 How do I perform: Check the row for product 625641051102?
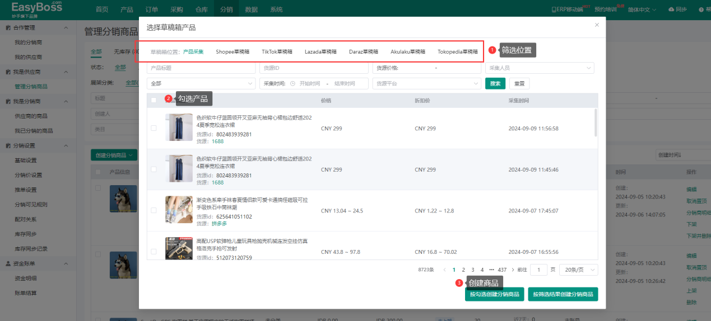point(154,210)
